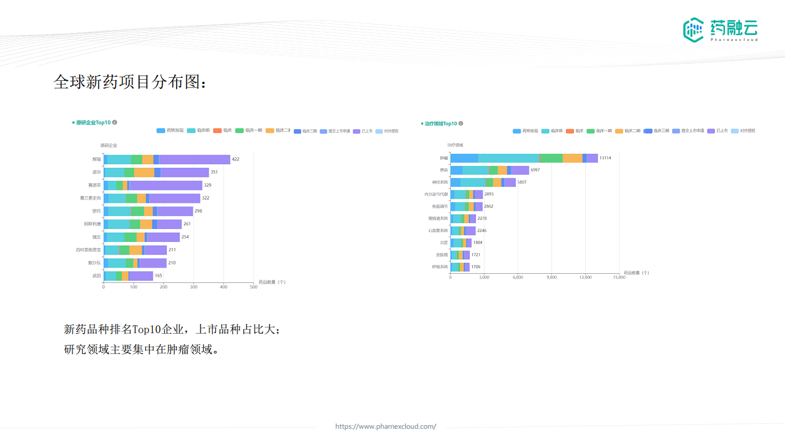The image size is (785, 441).
Task: Click the 赛诺菲 row label
Action: (x=94, y=185)
